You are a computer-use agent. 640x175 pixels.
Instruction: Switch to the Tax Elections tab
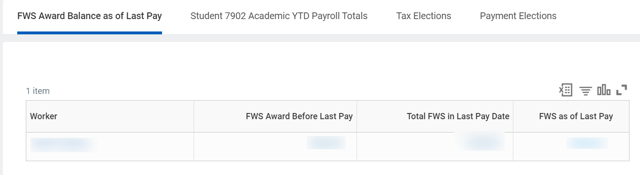423,16
